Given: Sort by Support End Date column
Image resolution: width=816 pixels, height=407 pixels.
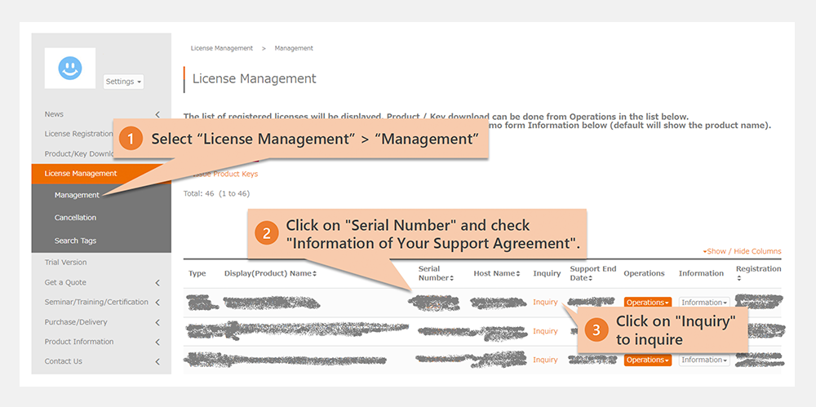Looking at the screenshot, I should [x=593, y=273].
